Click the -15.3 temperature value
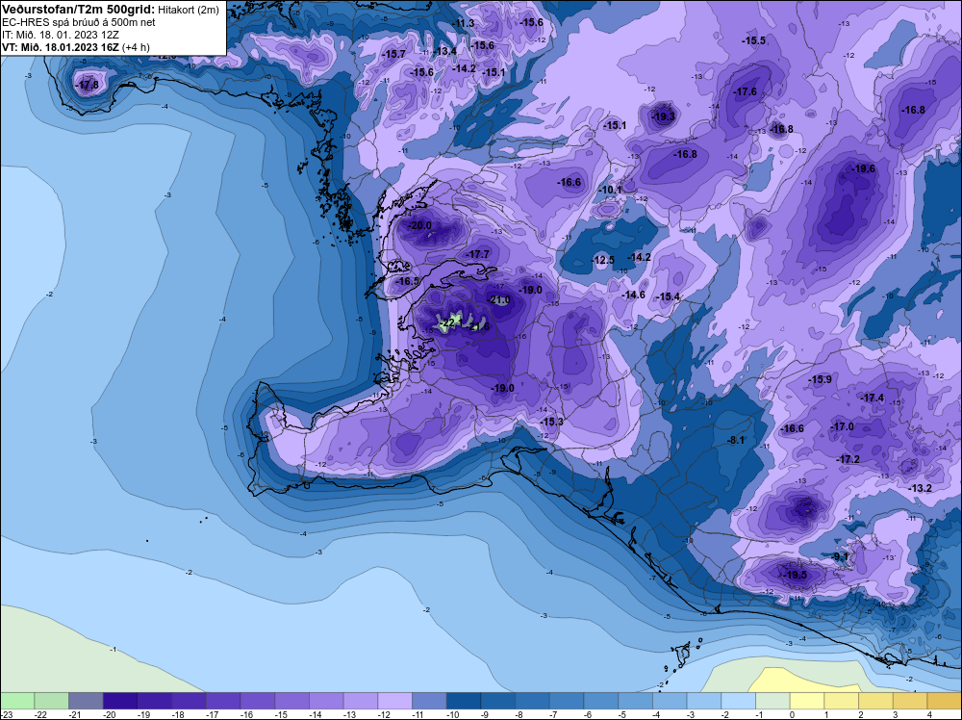Screen dimensions: 962x720 pyautogui.click(x=552, y=422)
